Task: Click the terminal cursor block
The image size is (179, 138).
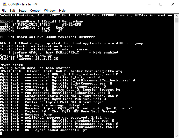Action: tap(1, 133)
